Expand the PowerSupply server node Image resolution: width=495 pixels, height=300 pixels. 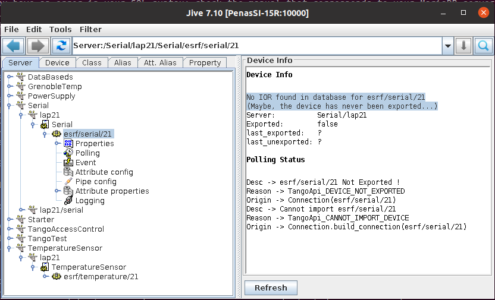pyautogui.click(x=10, y=96)
